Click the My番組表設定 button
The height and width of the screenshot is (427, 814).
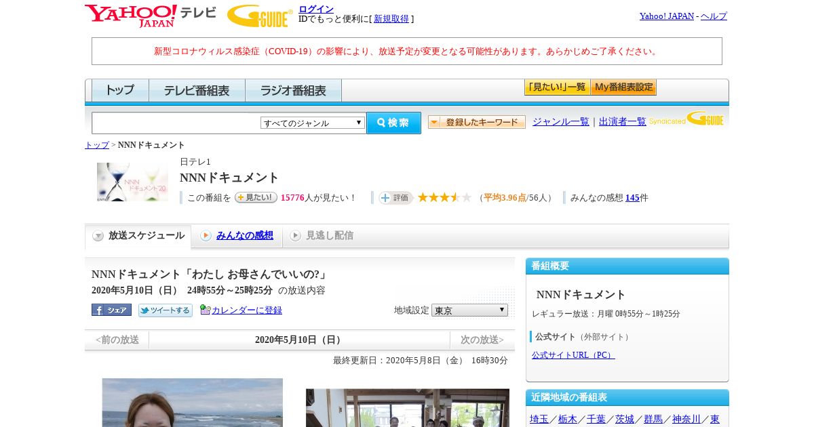click(x=623, y=87)
